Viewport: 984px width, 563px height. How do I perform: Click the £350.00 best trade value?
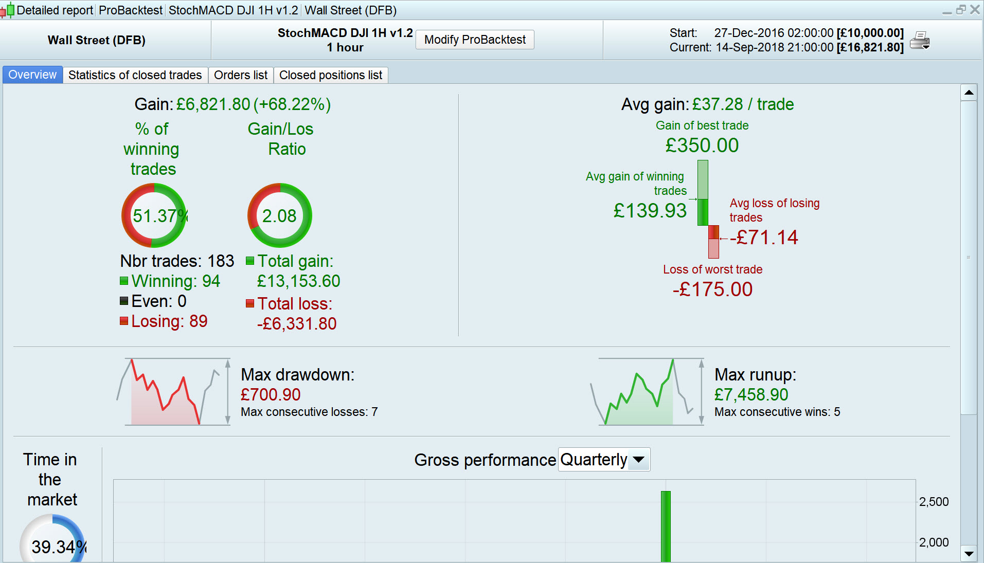point(702,146)
